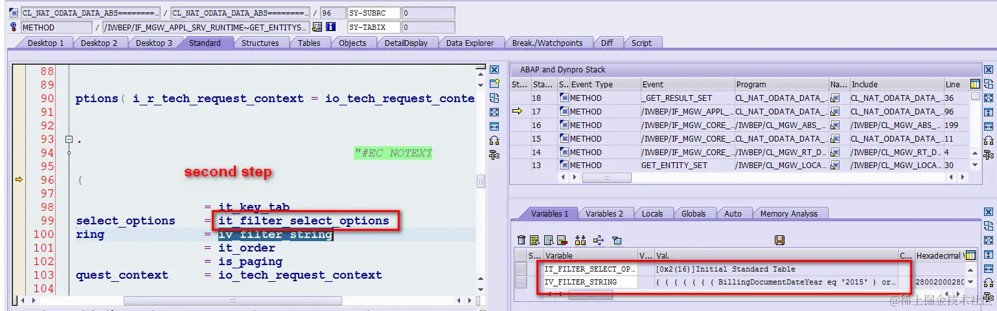The width and height of the screenshot is (997, 311).
Task: Open the Objects tab
Action: pyautogui.click(x=352, y=43)
